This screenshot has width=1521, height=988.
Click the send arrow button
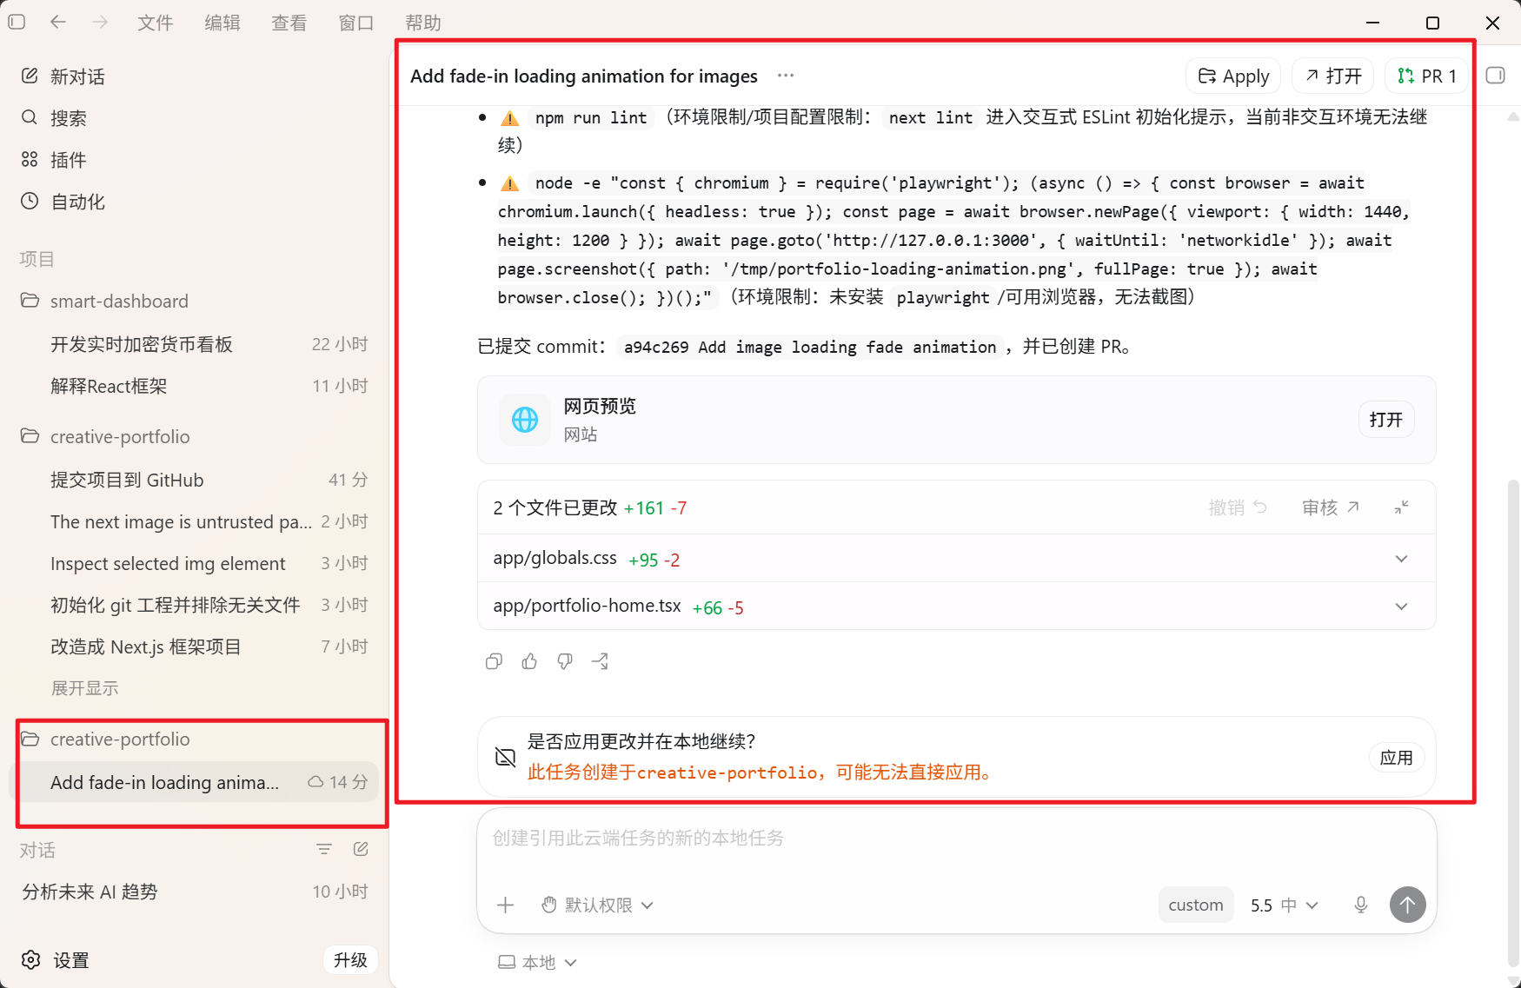pyautogui.click(x=1408, y=905)
